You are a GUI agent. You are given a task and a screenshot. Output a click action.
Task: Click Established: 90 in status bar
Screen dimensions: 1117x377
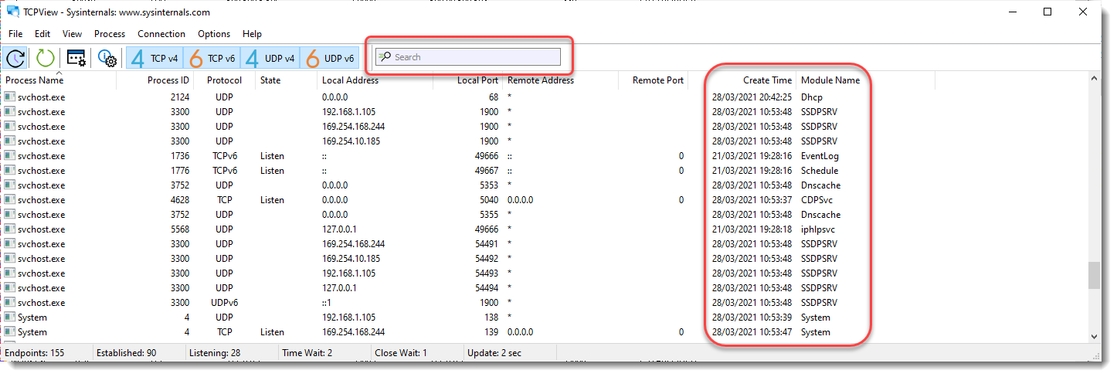(x=126, y=353)
